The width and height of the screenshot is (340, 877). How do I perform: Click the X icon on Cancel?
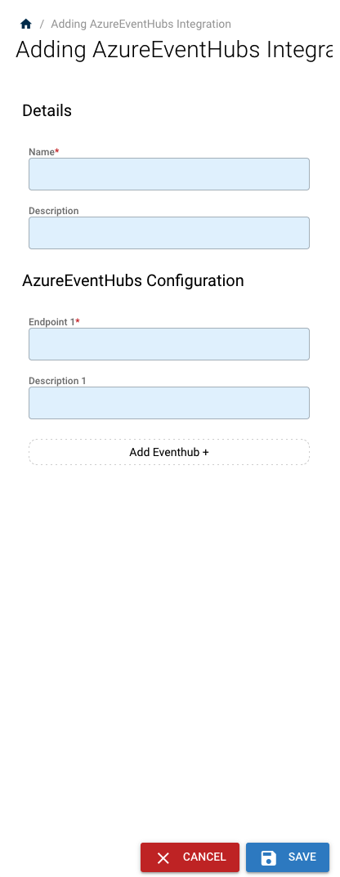tap(163, 858)
